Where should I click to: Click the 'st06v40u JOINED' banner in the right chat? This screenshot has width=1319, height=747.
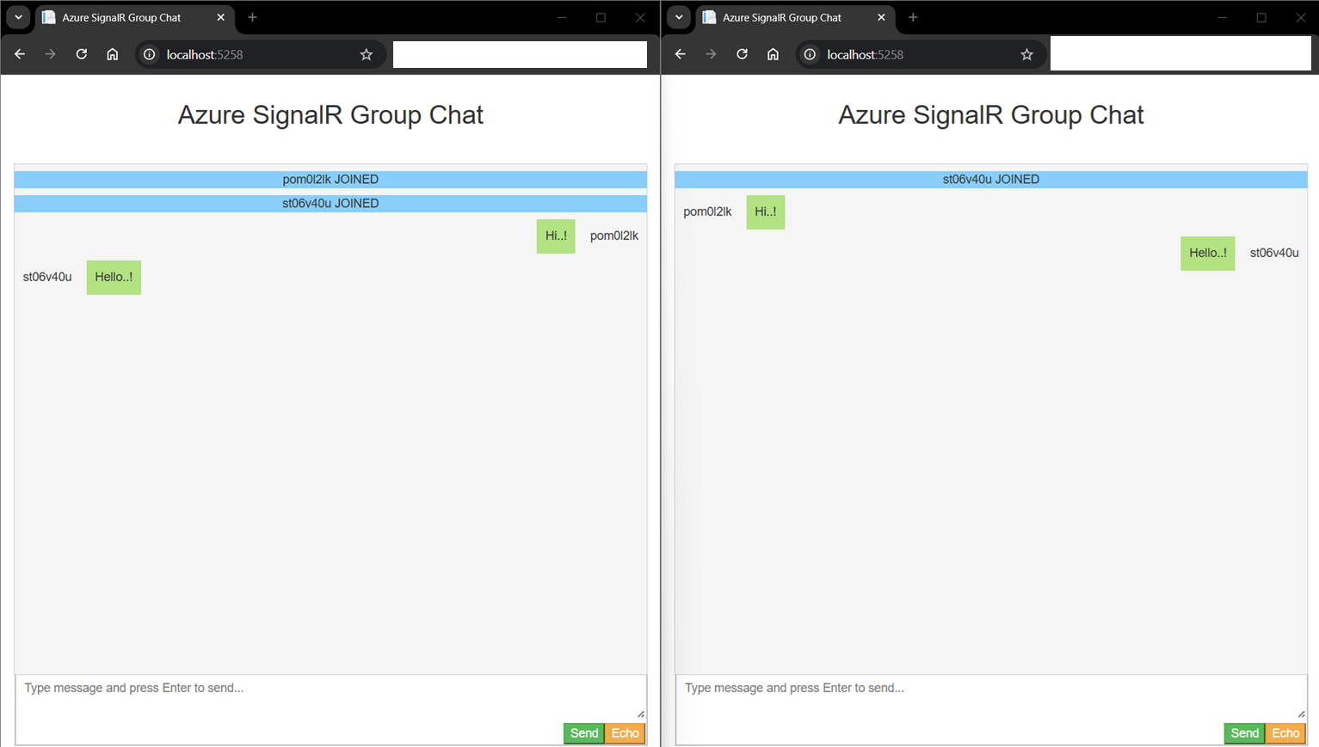[991, 180]
